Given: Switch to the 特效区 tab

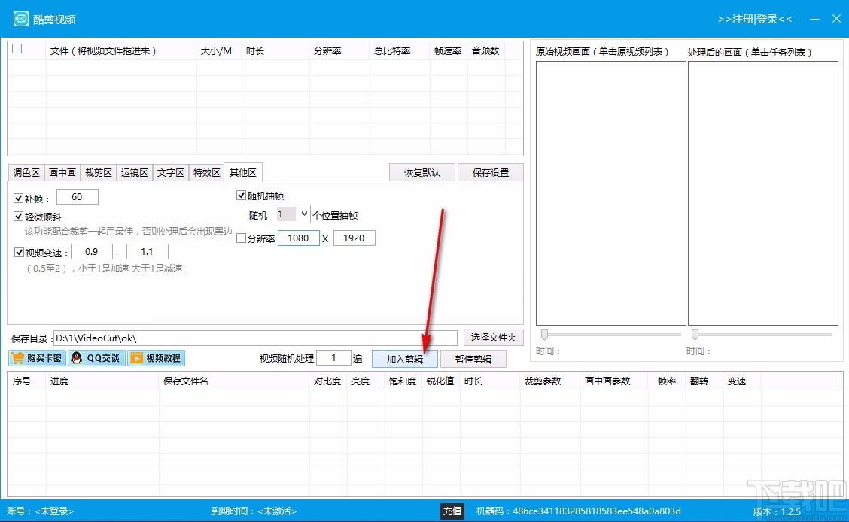Looking at the screenshot, I should [x=207, y=172].
